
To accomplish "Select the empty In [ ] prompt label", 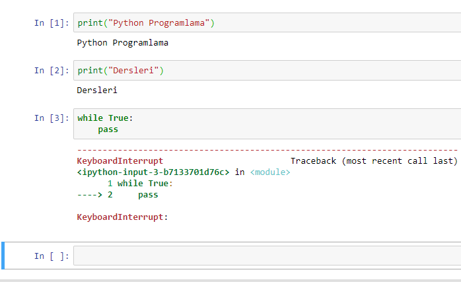I will tap(51, 256).
